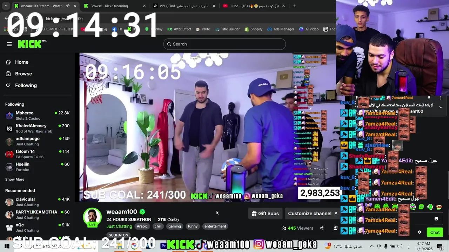The image size is (449, 252).
Task: Open the chat emoji picker
Action: (436, 219)
